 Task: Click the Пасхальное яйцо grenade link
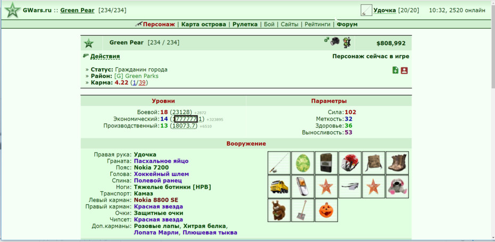(161, 161)
